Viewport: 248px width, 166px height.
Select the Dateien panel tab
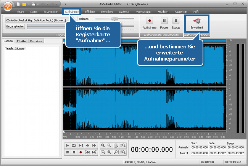[x=8, y=41]
